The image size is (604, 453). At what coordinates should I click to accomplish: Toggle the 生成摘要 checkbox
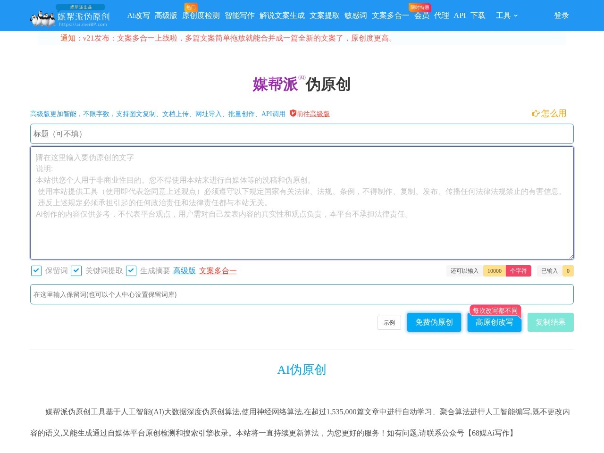click(x=131, y=271)
